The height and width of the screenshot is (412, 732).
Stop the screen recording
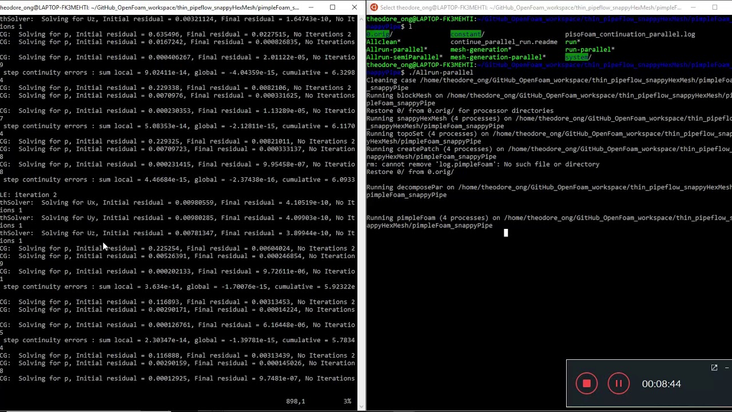(x=586, y=384)
